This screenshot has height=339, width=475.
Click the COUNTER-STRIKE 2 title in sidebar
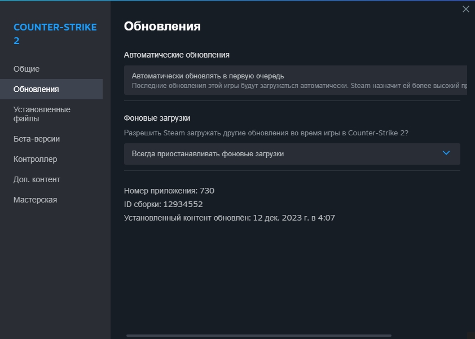click(55, 34)
